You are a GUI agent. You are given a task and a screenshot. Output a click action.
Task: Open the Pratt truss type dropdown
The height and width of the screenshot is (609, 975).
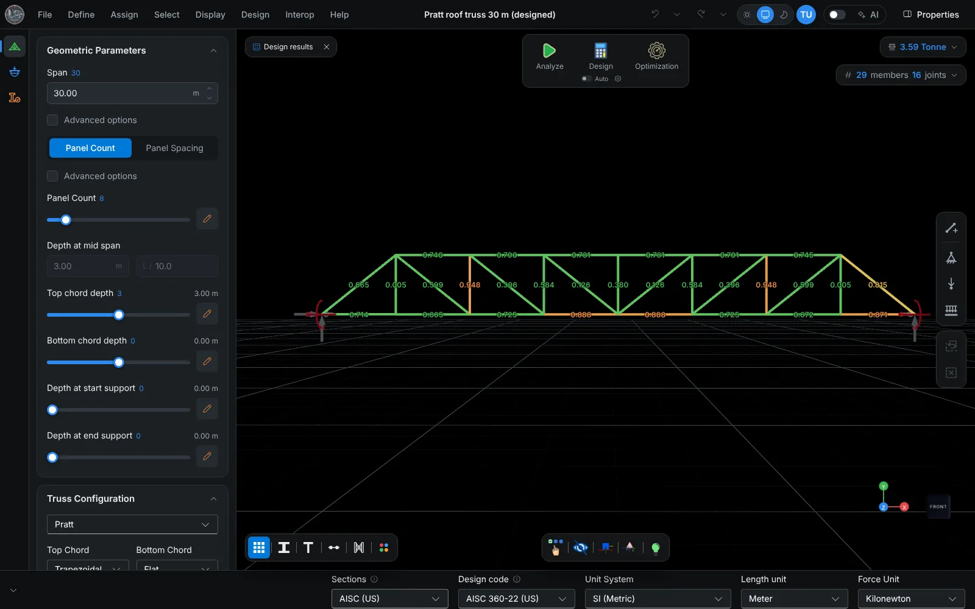(x=132, y=524)
